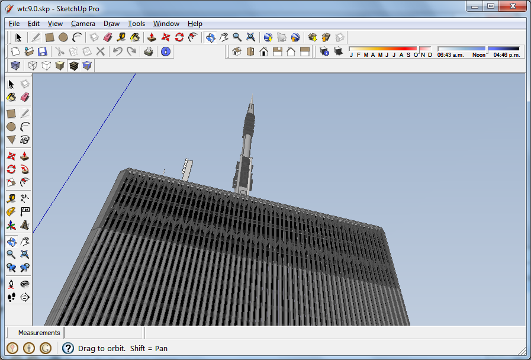The width and height of the screenshot is (531, 360).
Task: Switch to Top view
Action: (x=250, y=52)
